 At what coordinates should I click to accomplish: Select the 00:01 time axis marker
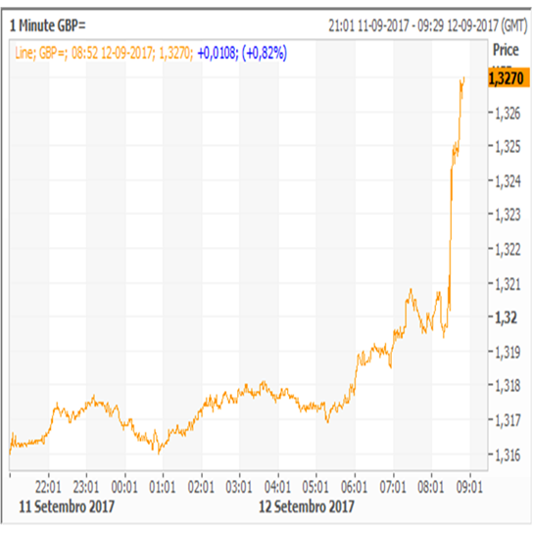[124, 487]
